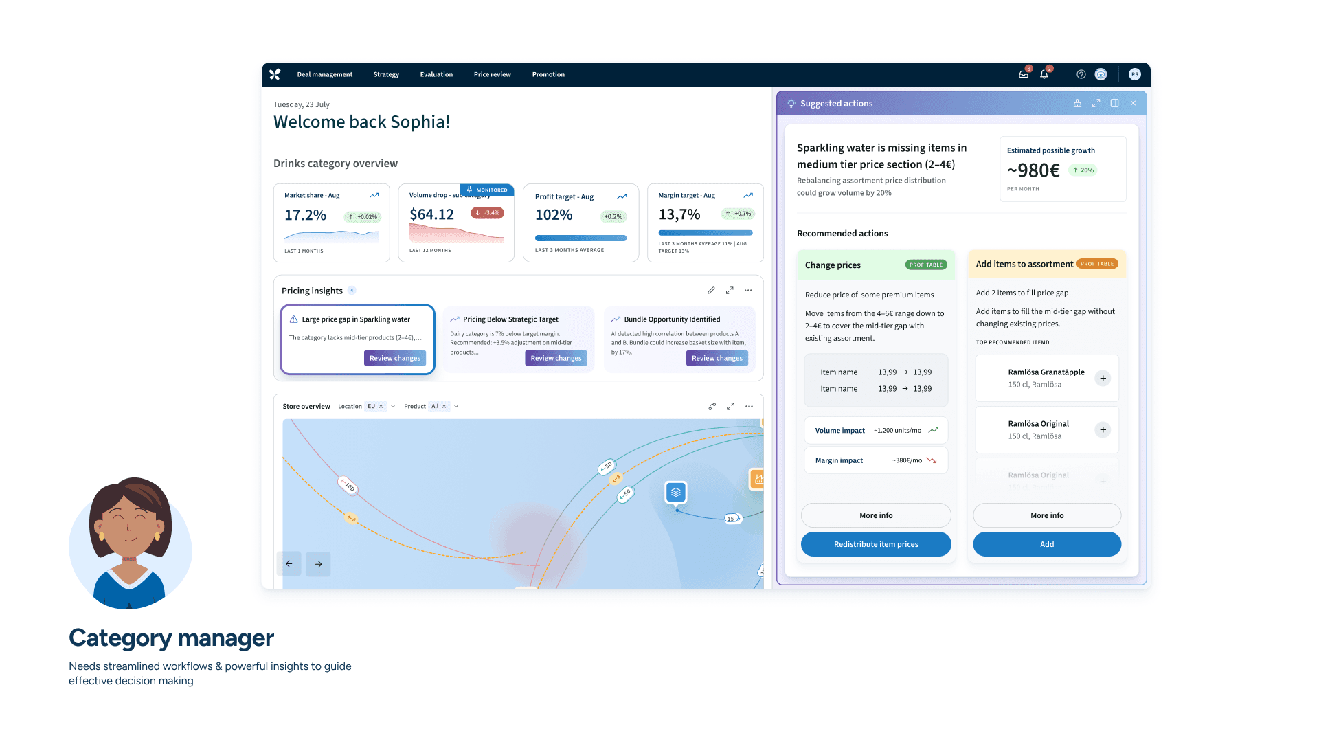1319x742 pixels.
Task: Open Deal management menu
Action: pos(325,74)
